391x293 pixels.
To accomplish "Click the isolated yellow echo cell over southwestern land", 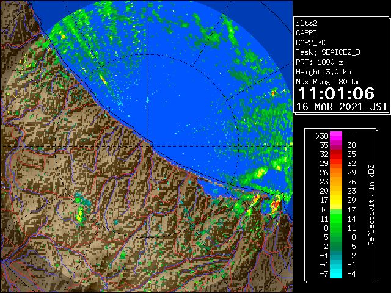I will pos(79,215).
